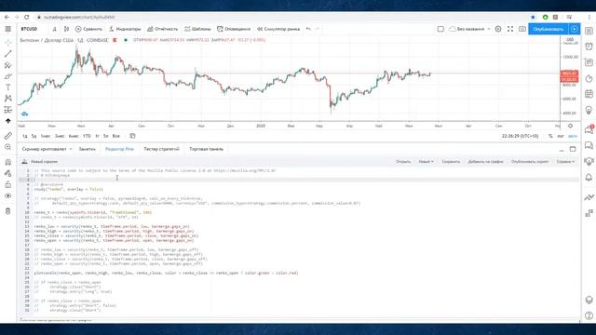Open chart settings gear icon
The image size is (596, 335).
(x=498, y=29)
